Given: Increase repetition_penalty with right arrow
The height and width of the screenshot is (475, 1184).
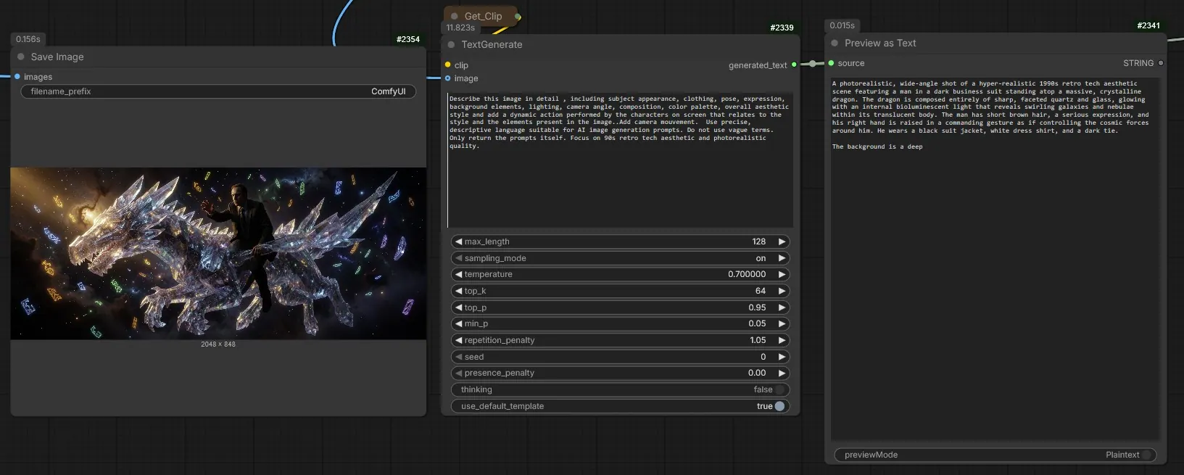Looking at the screenshot, I should tap(782, 340).
